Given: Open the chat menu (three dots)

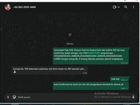Looking at the screenshot, I should [134, 7].
